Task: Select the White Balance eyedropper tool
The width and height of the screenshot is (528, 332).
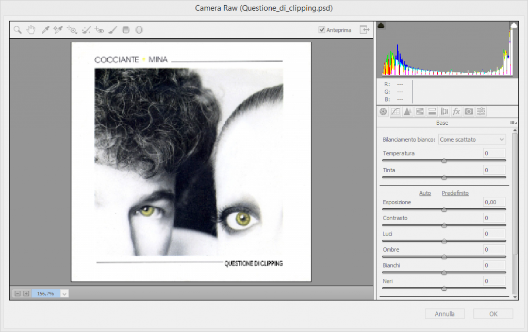Action: (45, 30)
